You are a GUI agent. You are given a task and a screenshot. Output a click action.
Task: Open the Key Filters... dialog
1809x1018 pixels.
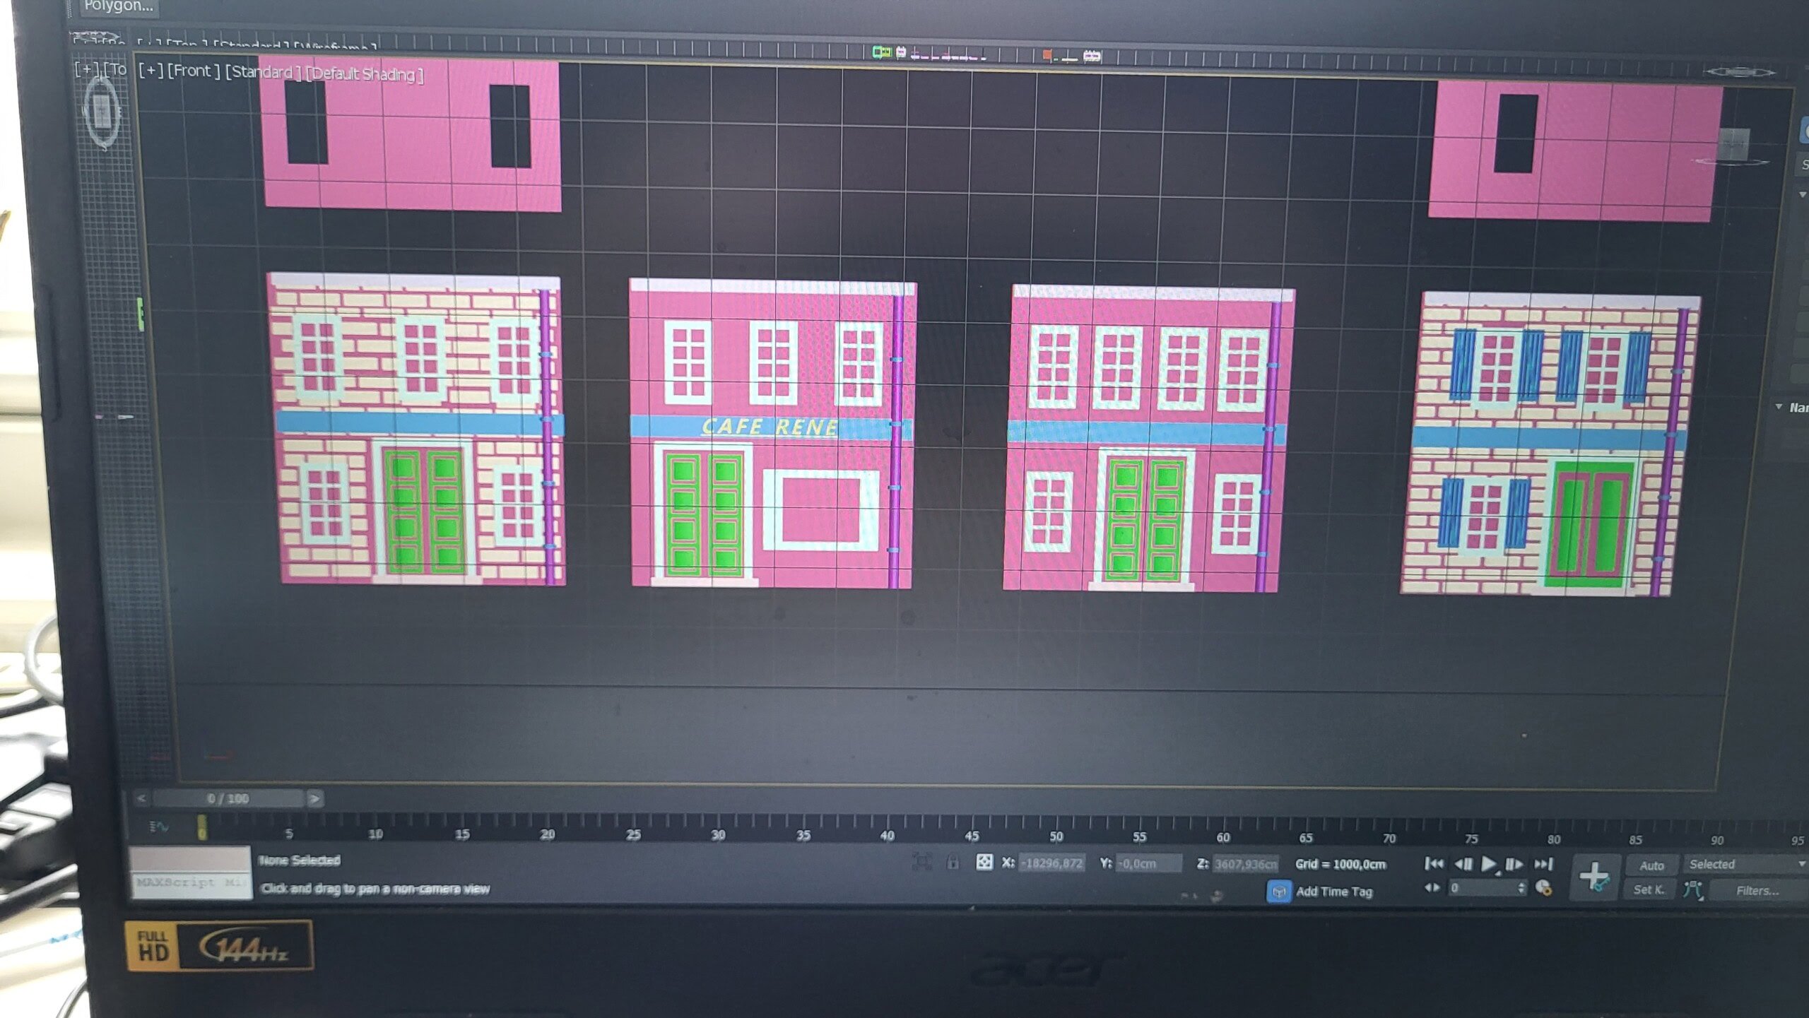point(1757,890)
